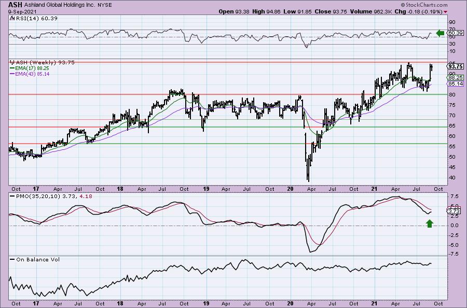Click the 10 level on RSI axis
Screen dimensions: 467x308
point(452,51)
